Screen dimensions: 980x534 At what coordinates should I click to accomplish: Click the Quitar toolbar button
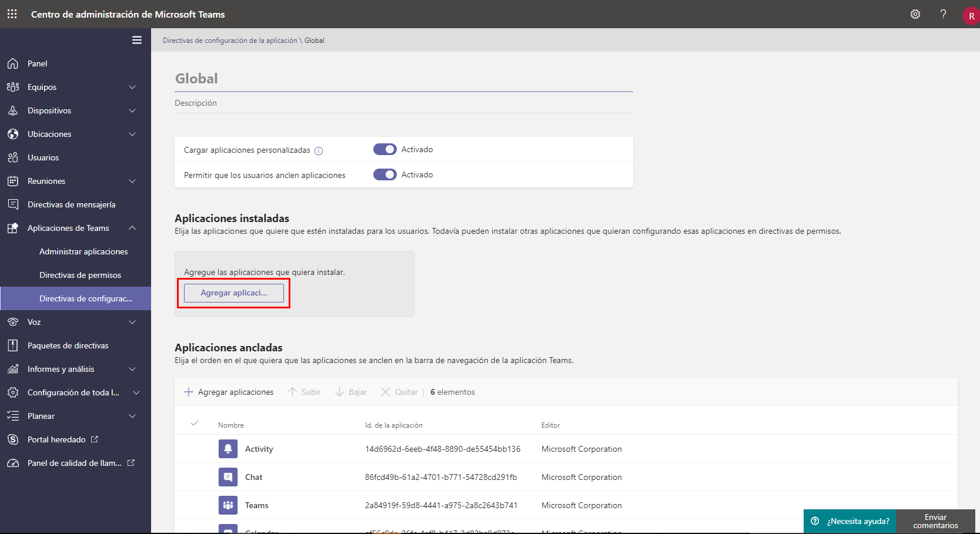(x=400, y=392)
